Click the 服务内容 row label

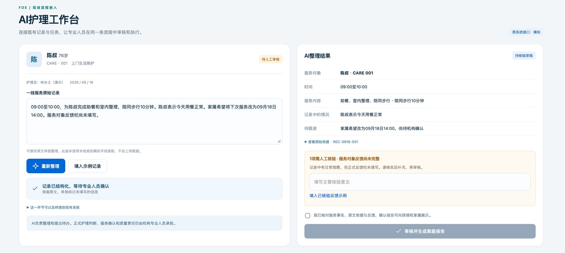(313, 101)
